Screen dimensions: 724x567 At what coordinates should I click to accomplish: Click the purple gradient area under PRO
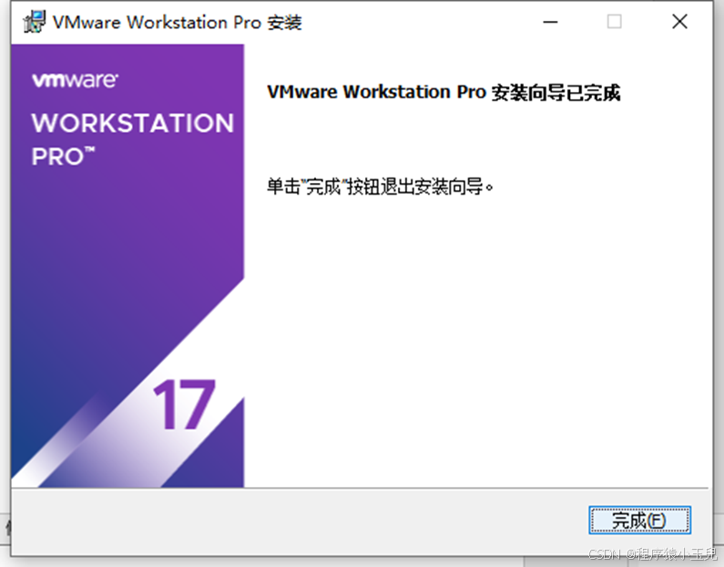pos(125,221)
